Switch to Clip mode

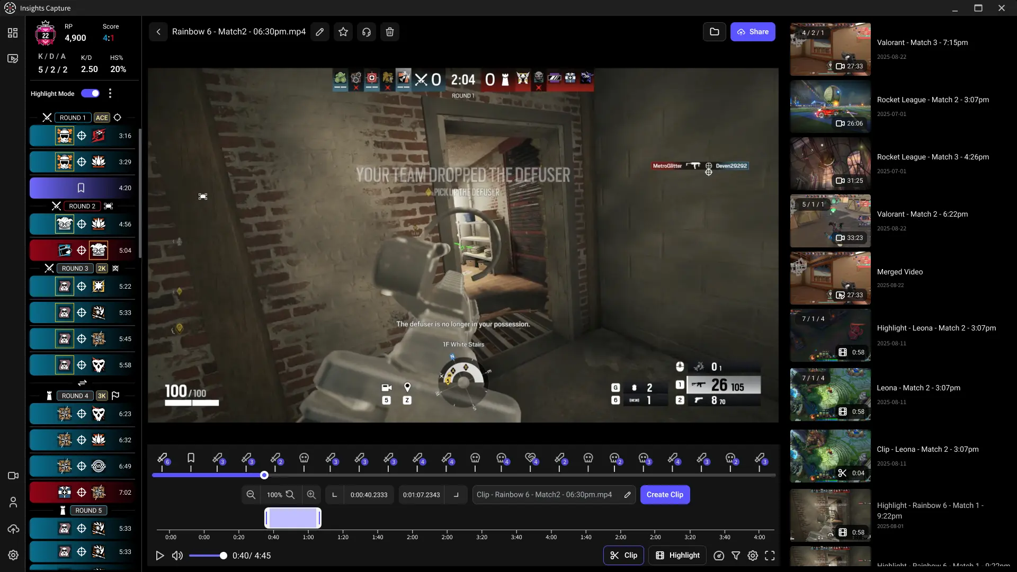pos(623,556)
